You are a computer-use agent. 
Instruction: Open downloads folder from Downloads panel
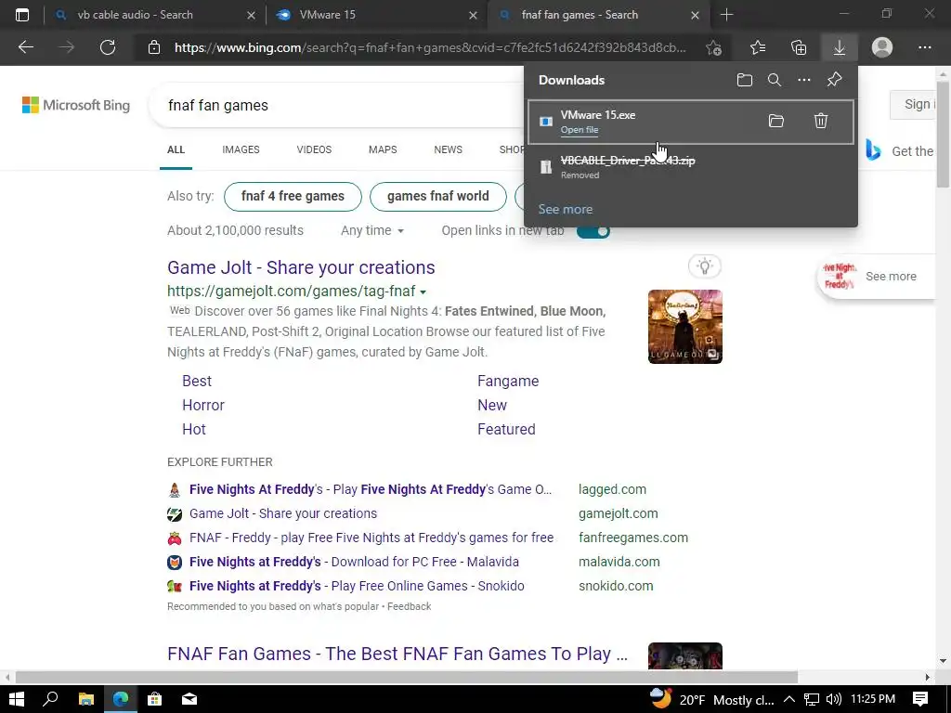point(744,80)
